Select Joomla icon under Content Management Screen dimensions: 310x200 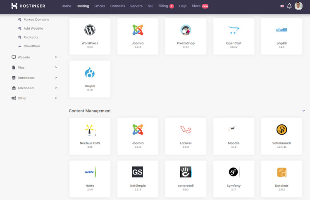click(x=138, y=130)
